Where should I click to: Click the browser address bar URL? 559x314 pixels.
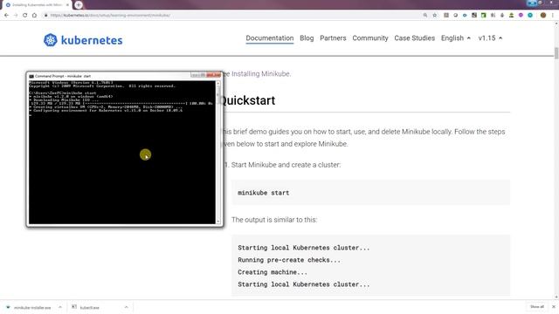click(110, 16)
